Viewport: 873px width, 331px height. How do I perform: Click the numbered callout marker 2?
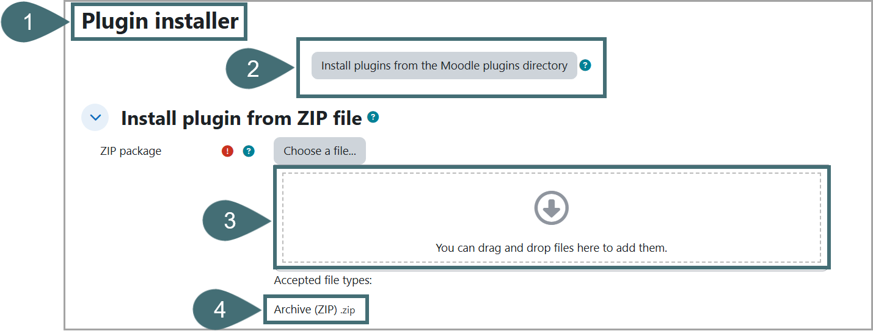[x=253, y=69]
